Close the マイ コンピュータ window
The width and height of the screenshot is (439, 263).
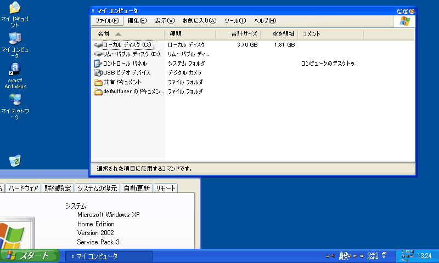[412, 11]
